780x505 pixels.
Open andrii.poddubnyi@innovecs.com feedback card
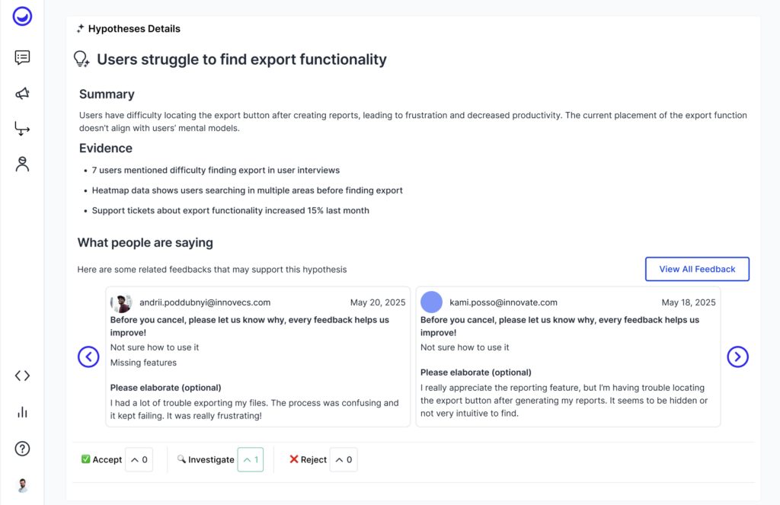point(257,366)
